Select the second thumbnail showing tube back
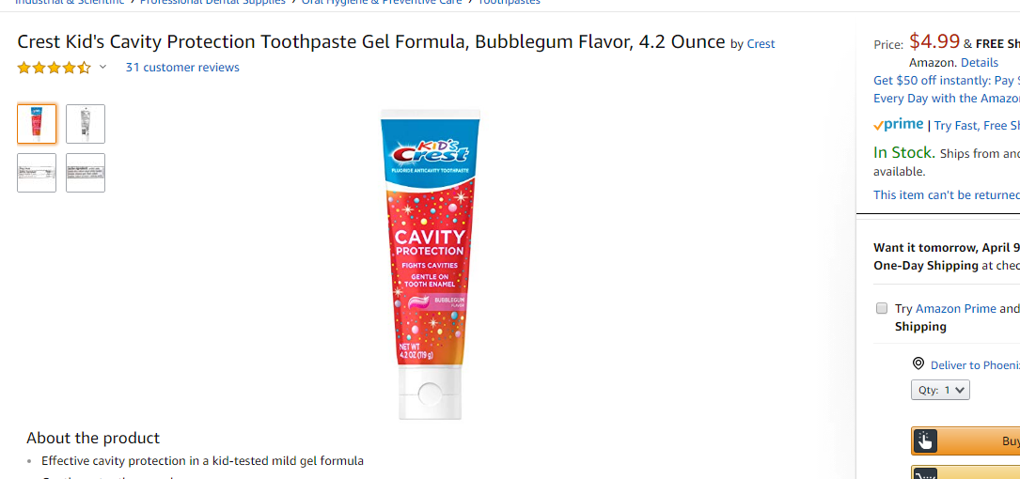Screen dimensions: 1020x479 click(x=86, y=123)
